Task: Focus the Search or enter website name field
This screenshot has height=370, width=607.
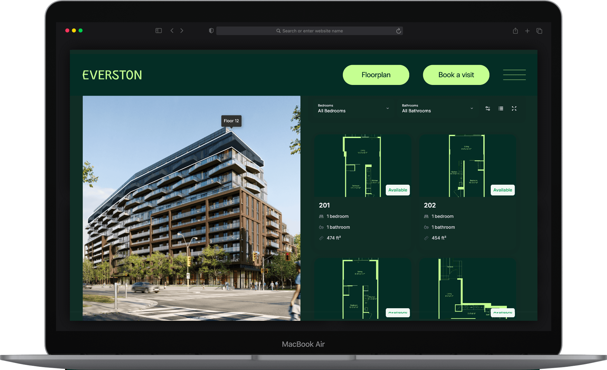Action: click(309, 31)
